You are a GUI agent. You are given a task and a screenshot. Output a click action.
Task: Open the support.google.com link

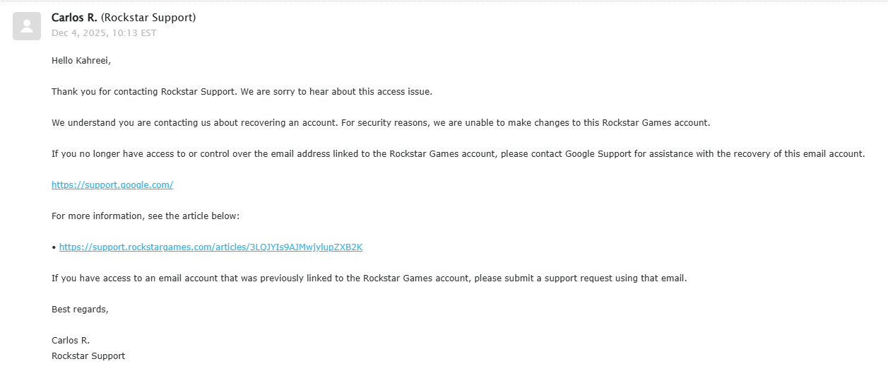coord(112,185)
